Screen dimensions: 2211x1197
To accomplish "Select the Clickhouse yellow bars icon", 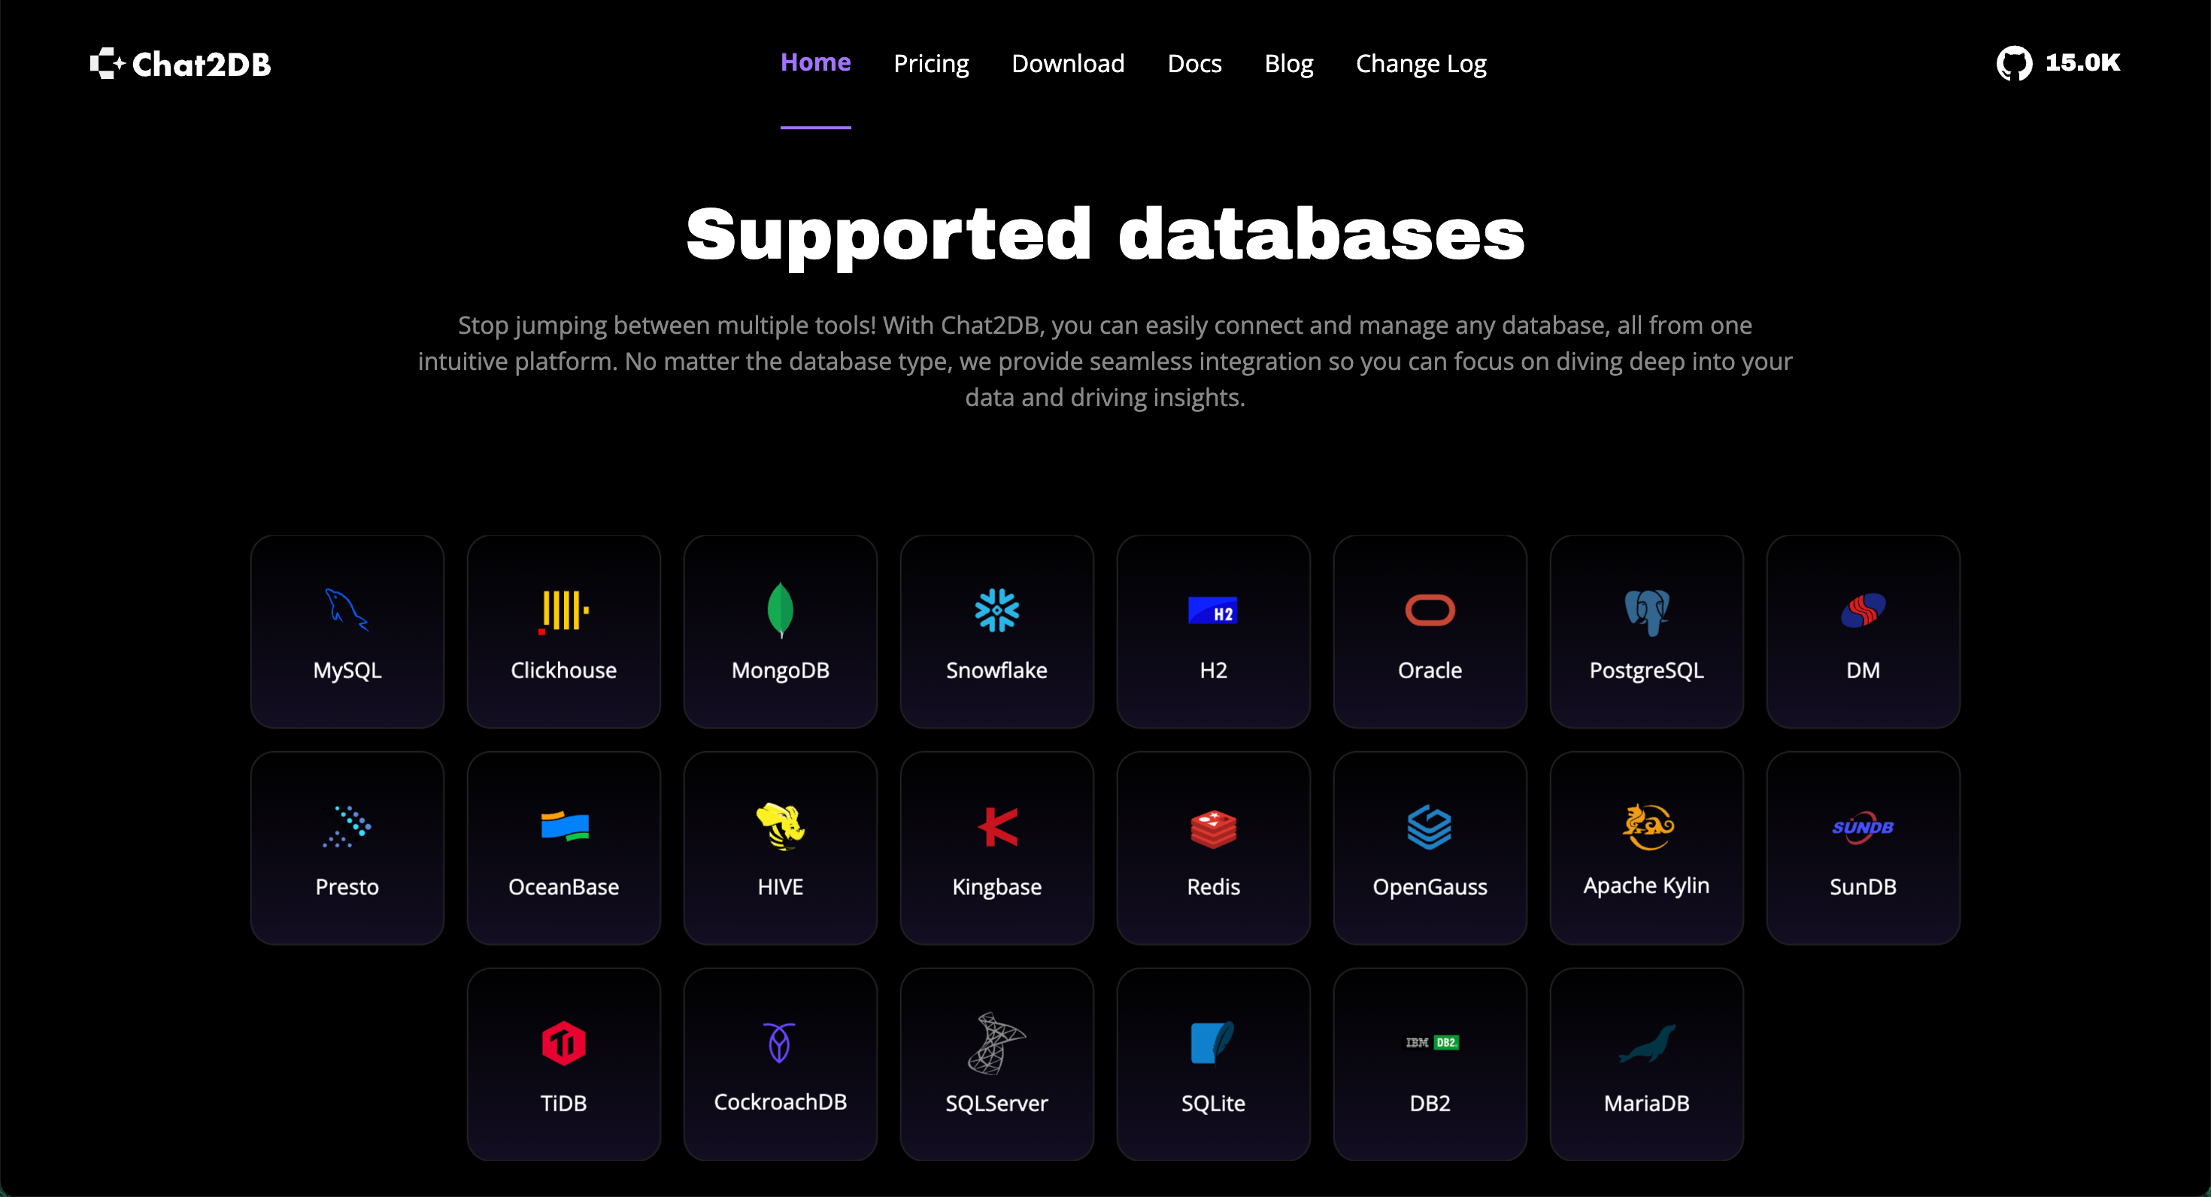I will click(564, 611).
